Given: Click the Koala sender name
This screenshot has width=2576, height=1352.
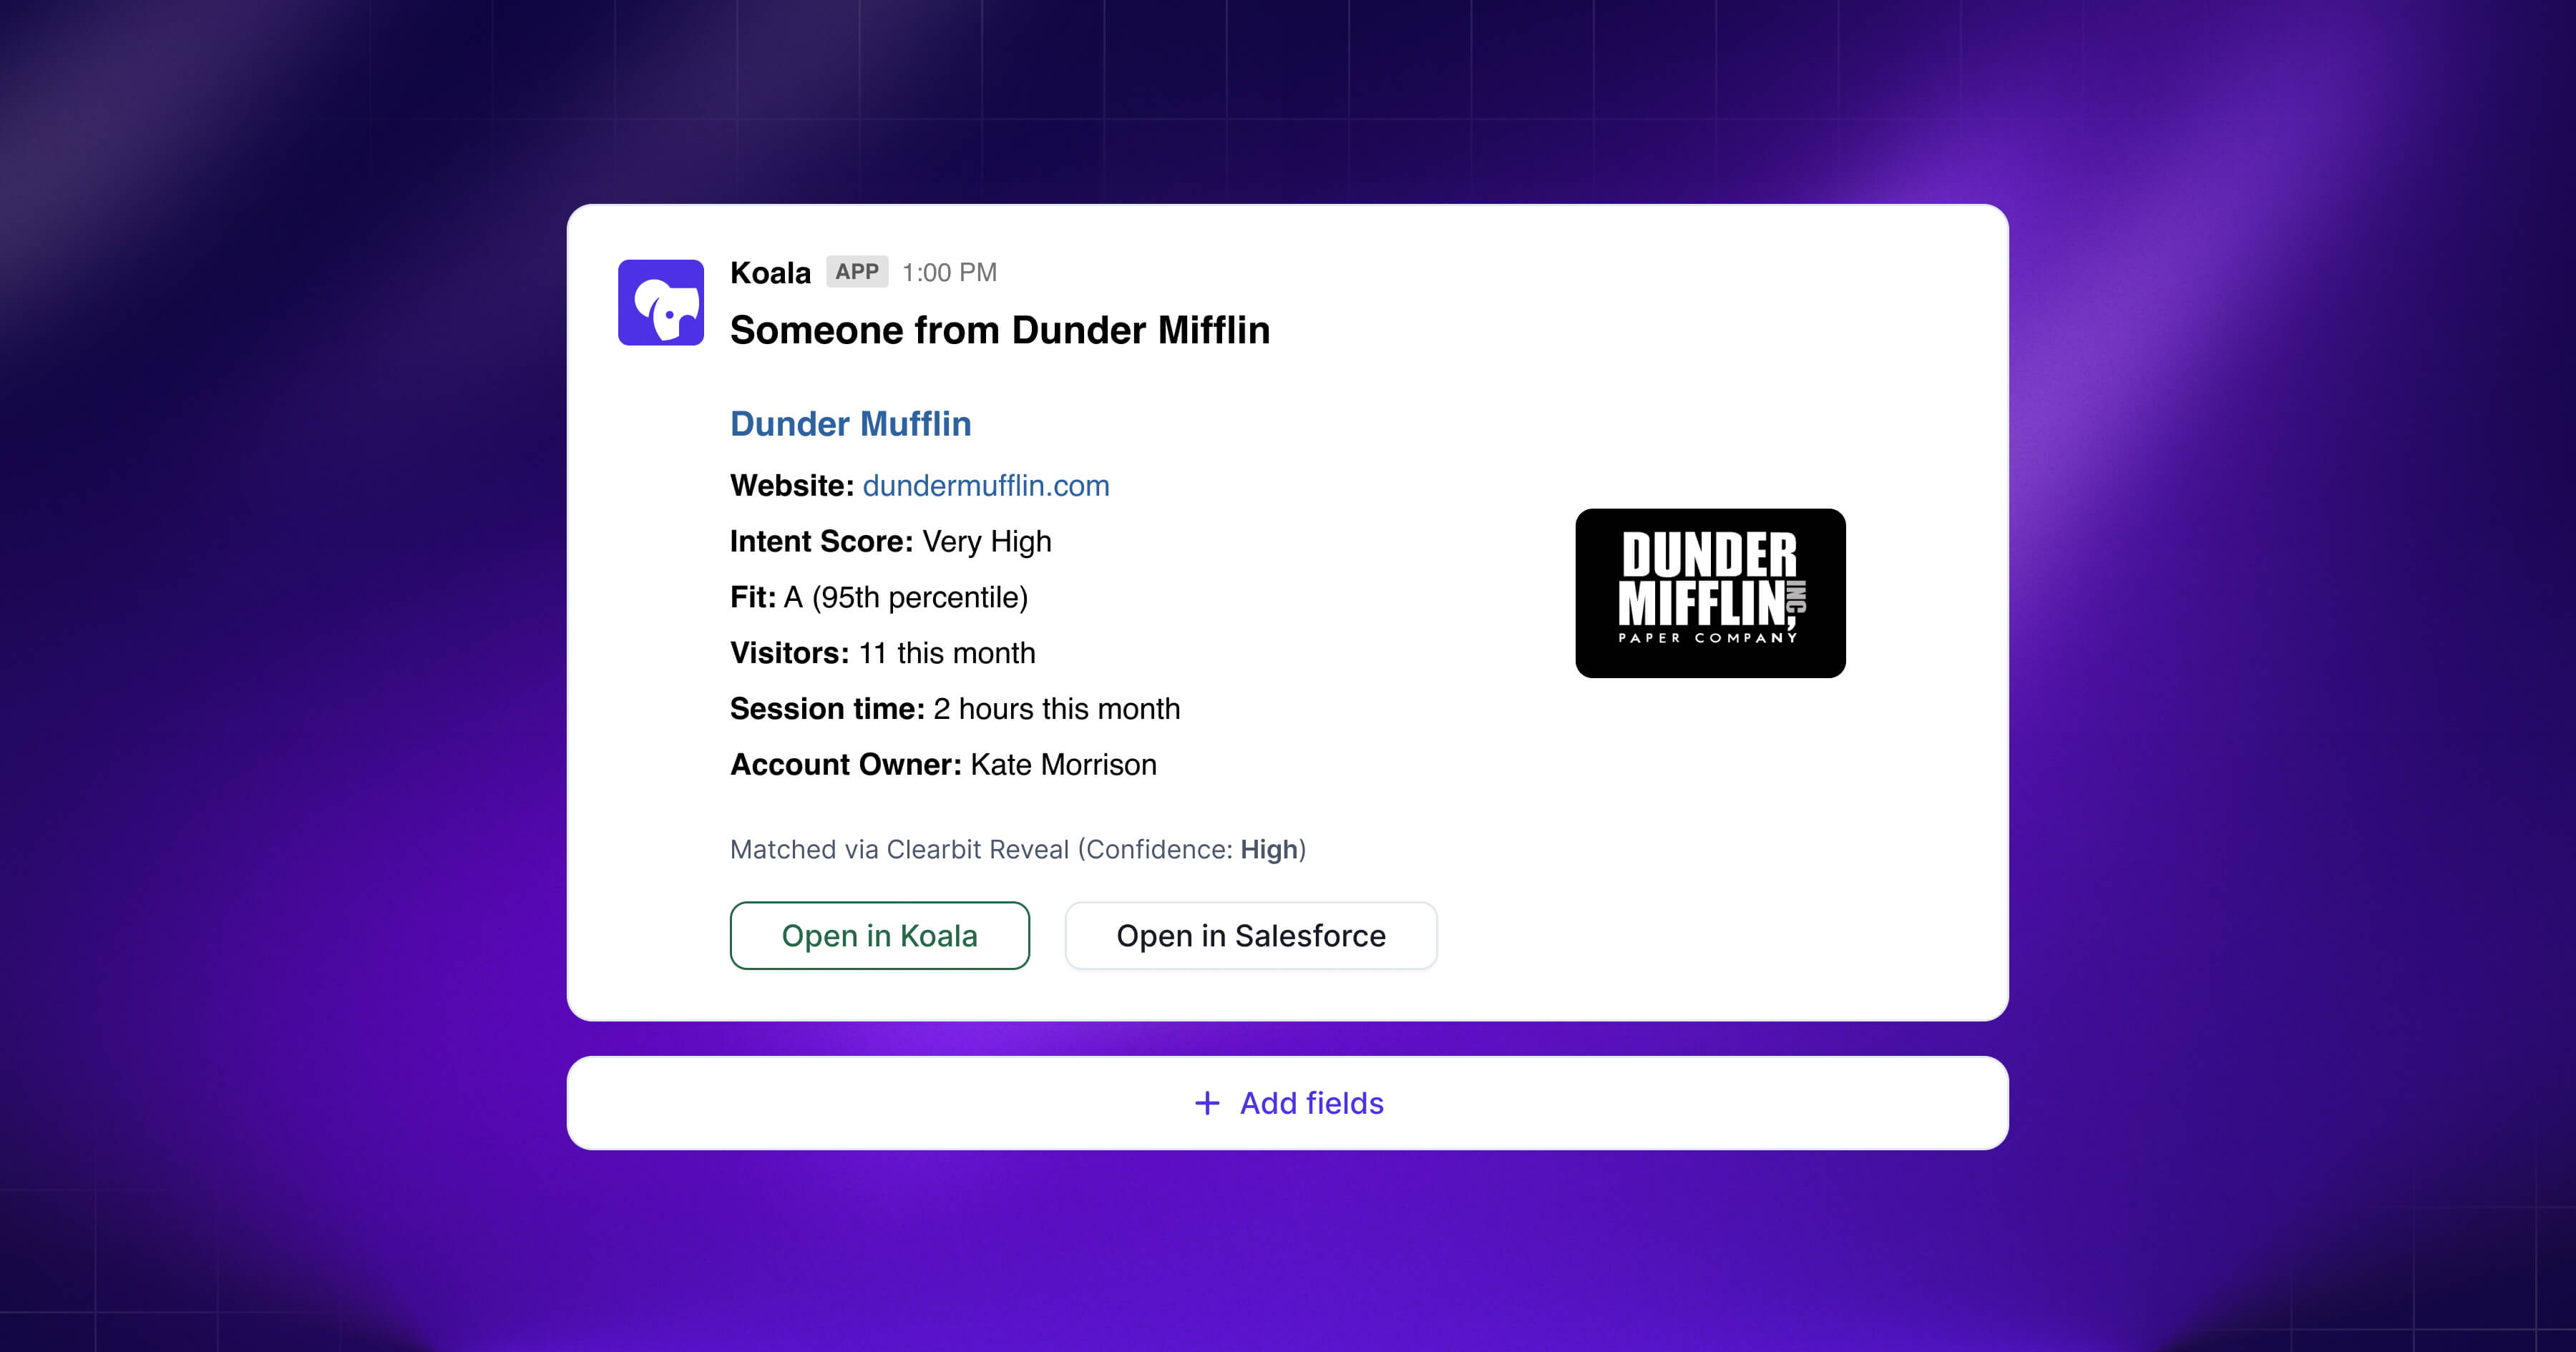Looking at the screenshot, I should tap(770, 273).
